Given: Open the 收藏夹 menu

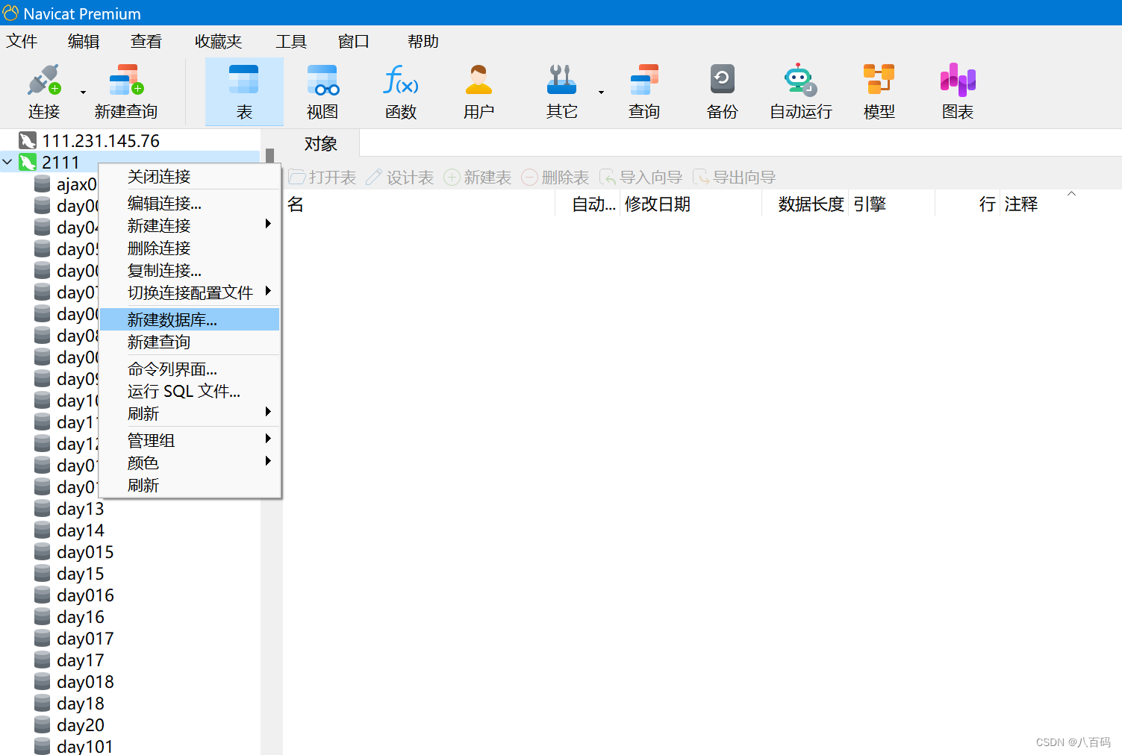Looking at the screenshot, I should point(219,42).
